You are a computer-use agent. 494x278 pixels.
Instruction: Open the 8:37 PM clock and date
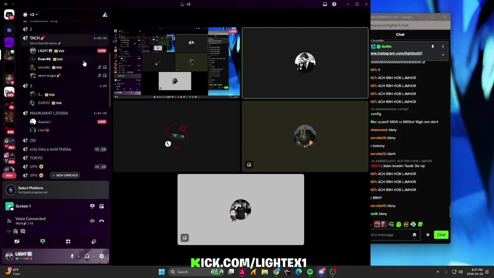click(x=475, y=272)
